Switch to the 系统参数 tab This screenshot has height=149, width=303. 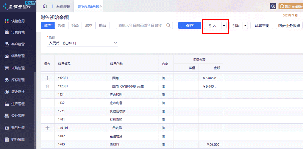pos(63,6)
